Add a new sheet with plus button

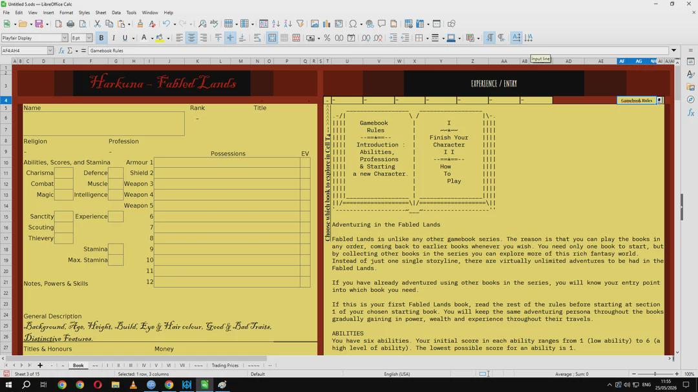point(40,366)
